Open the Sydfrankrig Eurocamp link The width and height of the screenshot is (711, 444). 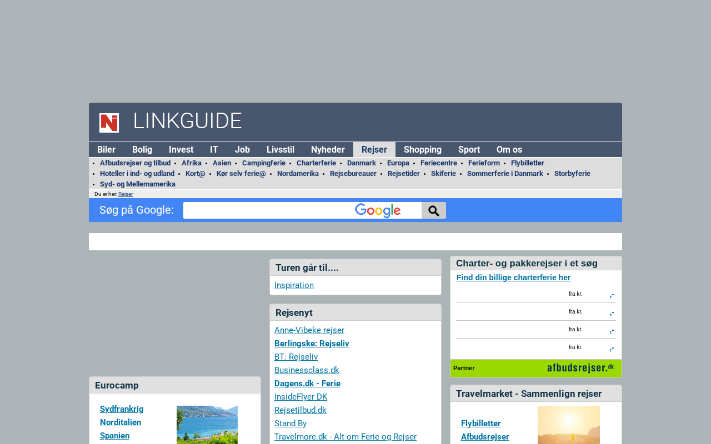pyautogui.click(x=122, y=409)
